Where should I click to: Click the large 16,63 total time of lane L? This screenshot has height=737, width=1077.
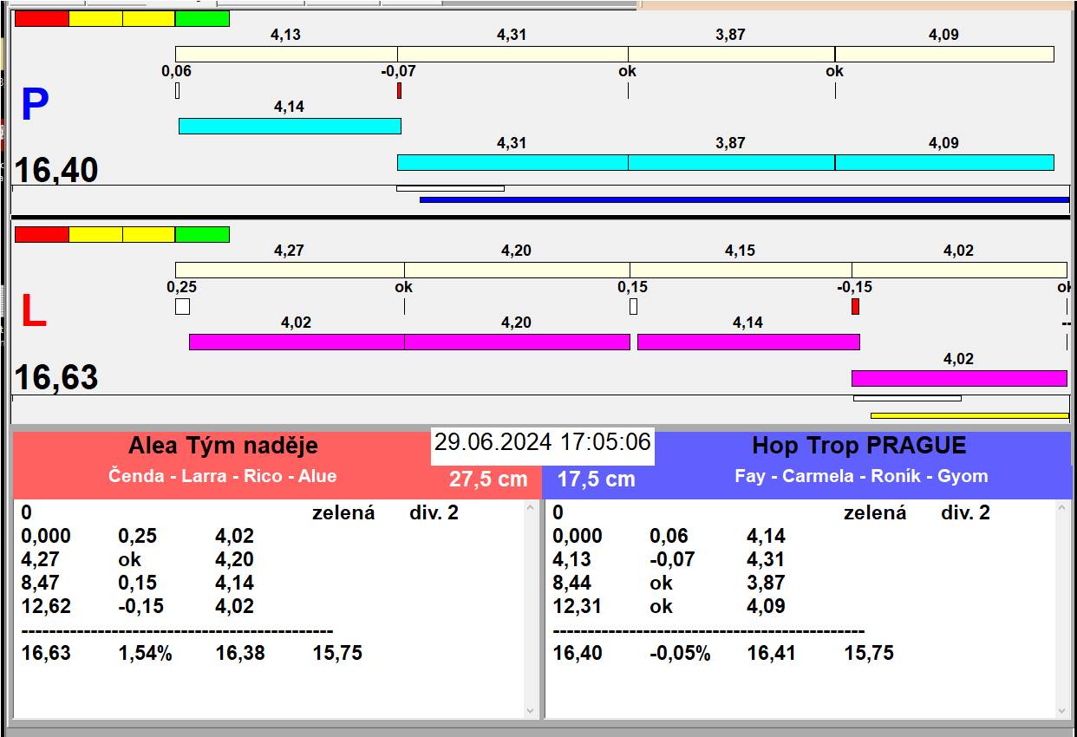point(56,378)
